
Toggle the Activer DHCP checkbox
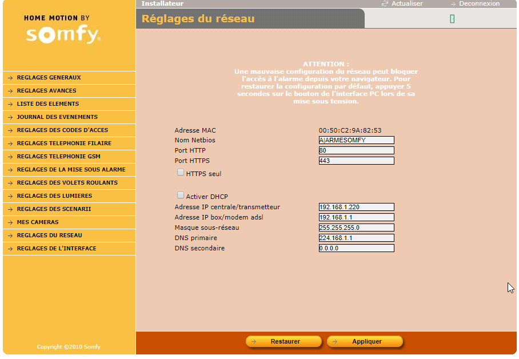[181, 196]
